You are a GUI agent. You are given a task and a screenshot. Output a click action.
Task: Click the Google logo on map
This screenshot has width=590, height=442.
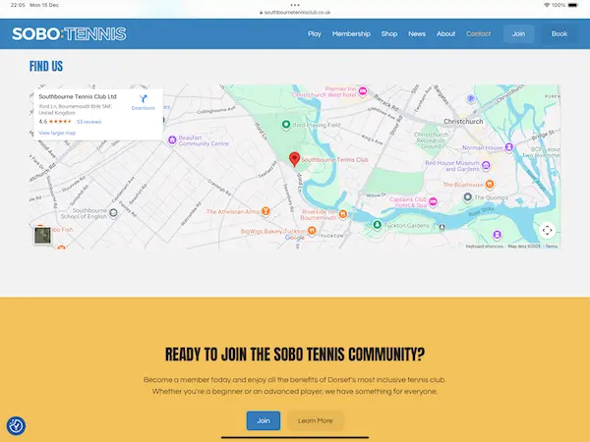294,238
